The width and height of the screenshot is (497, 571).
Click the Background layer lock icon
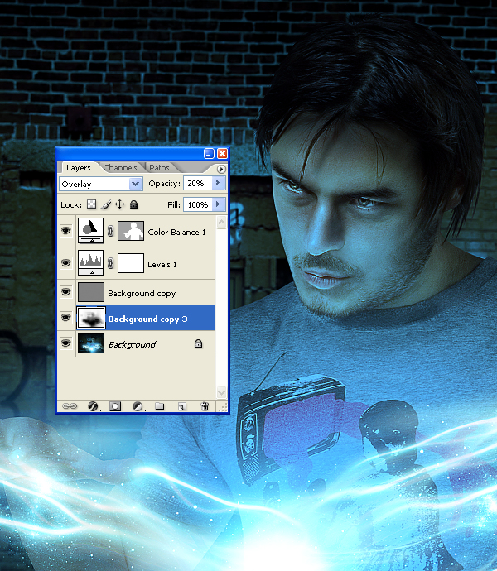198,343
